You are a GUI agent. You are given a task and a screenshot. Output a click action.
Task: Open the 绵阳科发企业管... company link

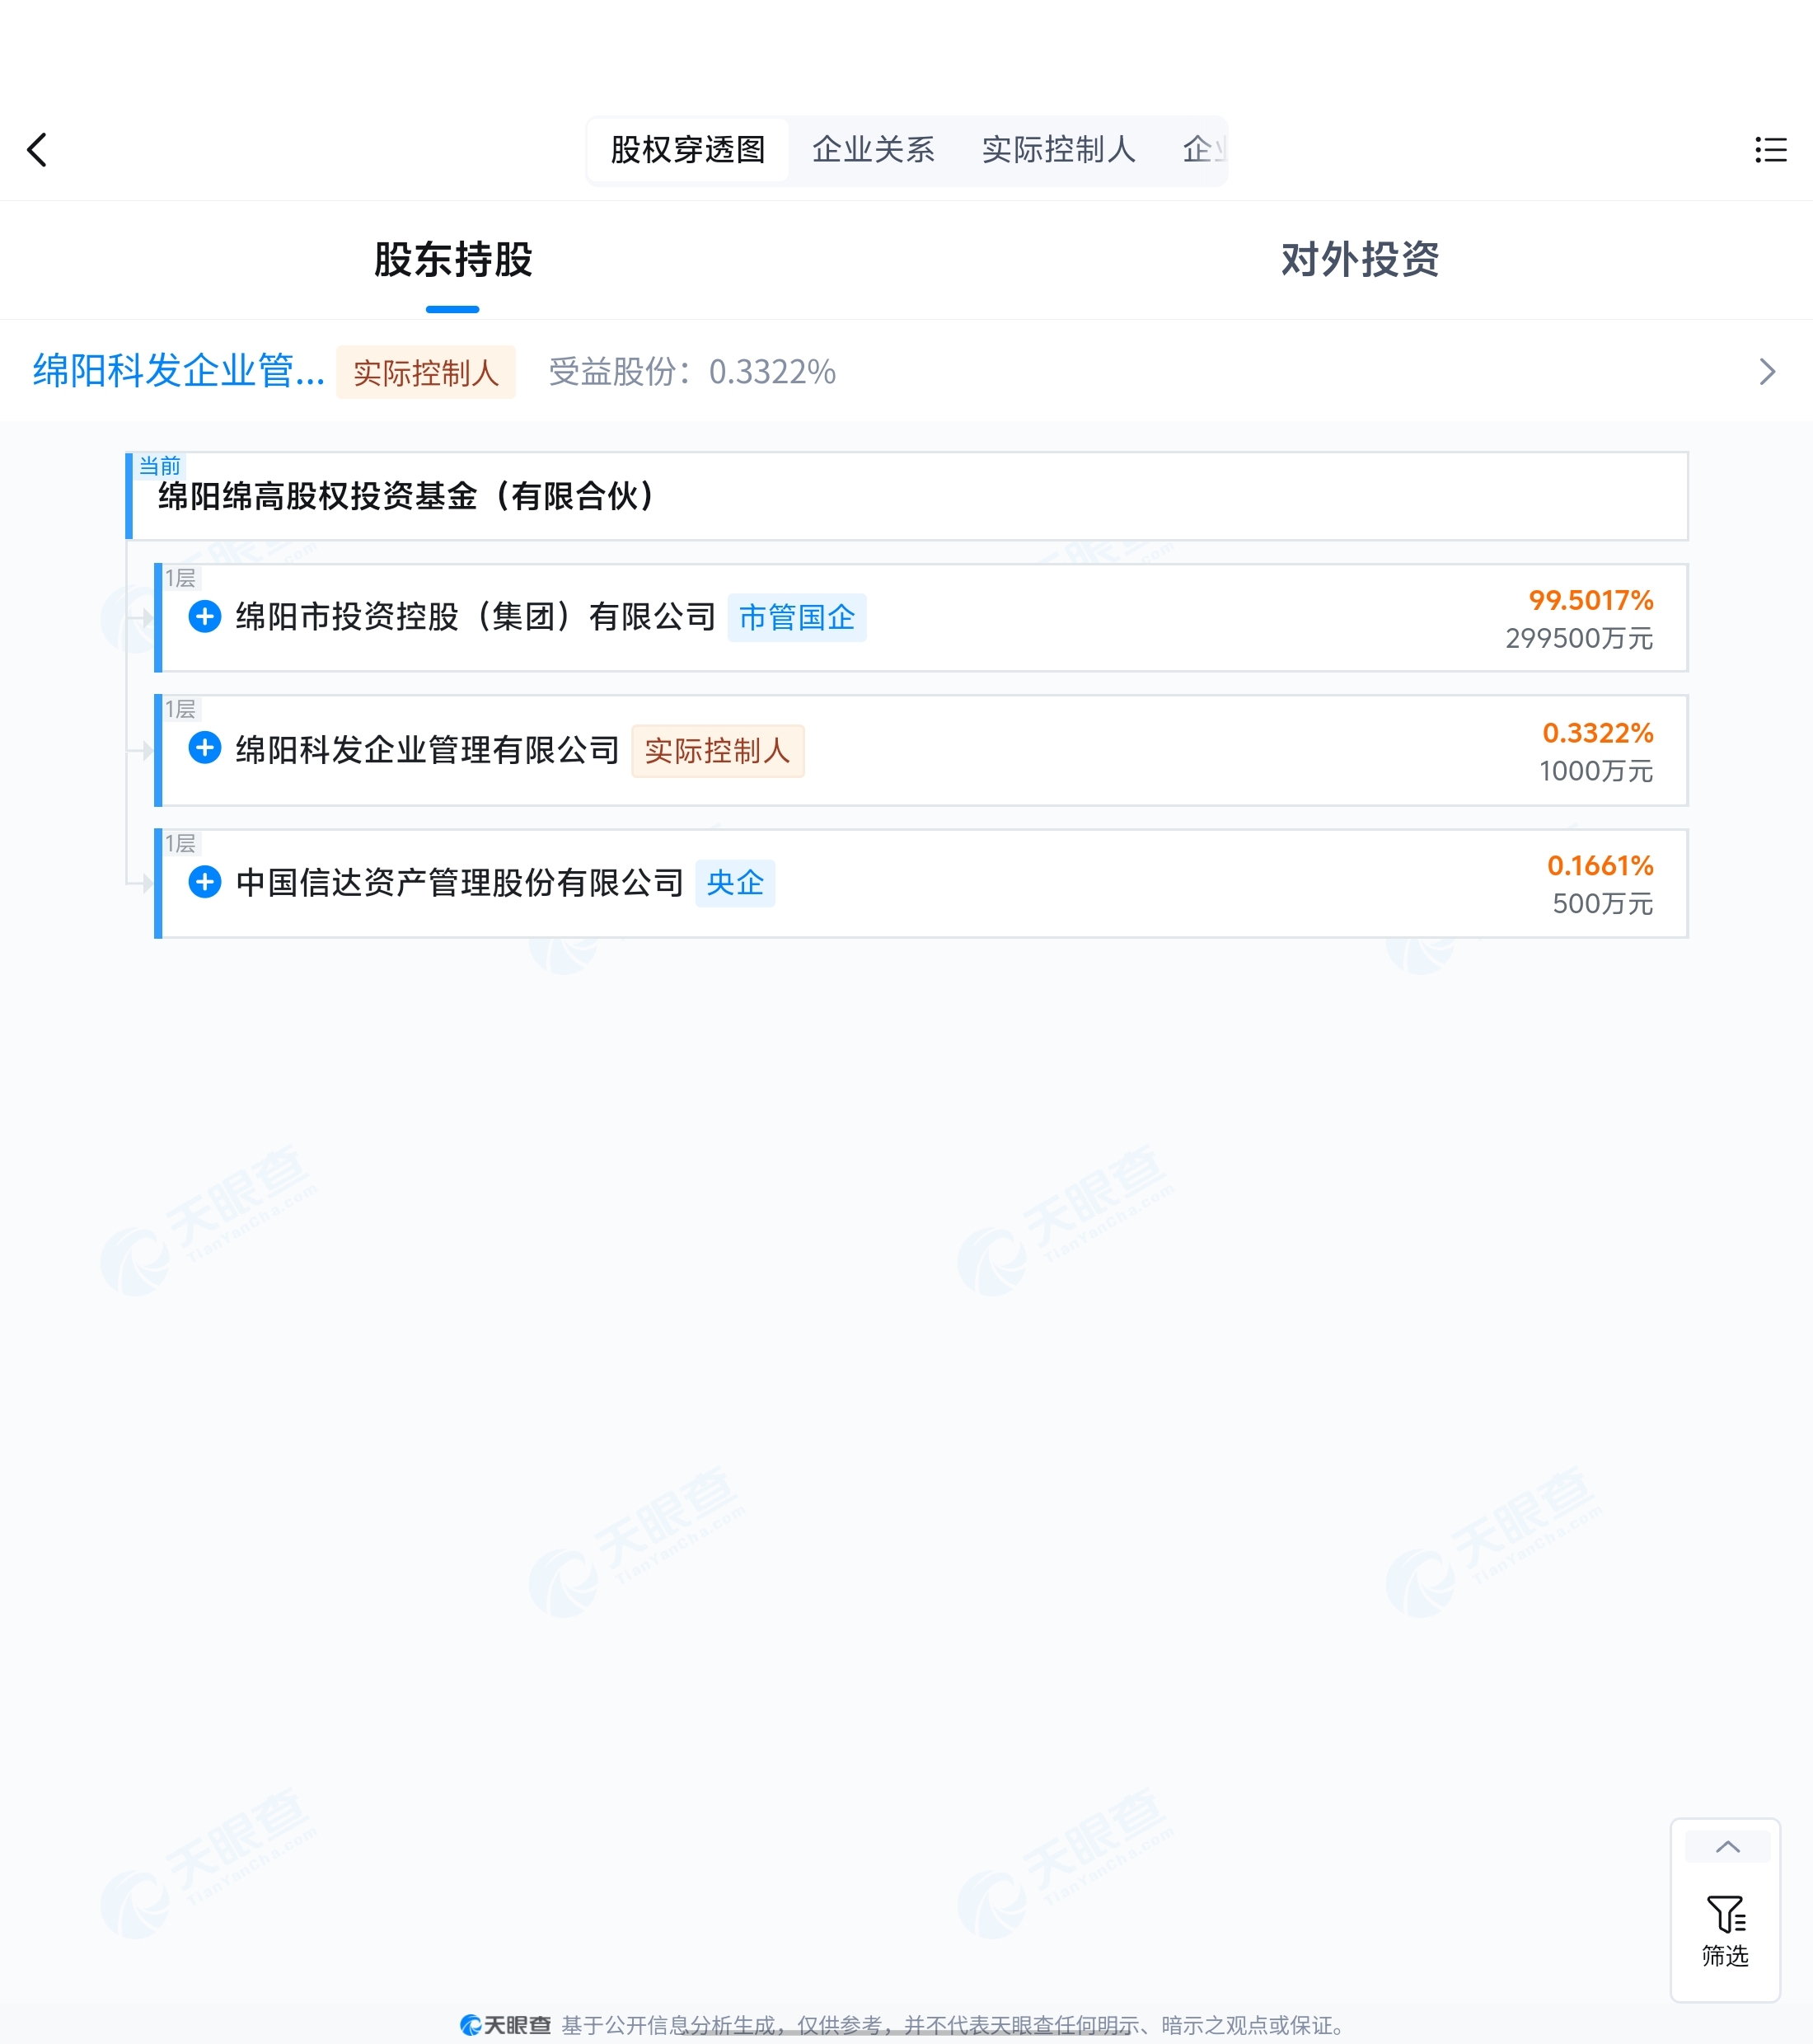pos(179,371)
